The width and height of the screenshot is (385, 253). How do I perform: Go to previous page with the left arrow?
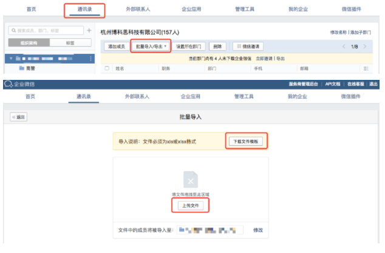click(344, 47)
